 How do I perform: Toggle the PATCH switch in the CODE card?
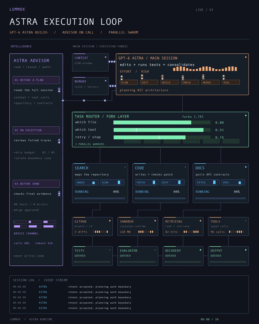point(147,183)
